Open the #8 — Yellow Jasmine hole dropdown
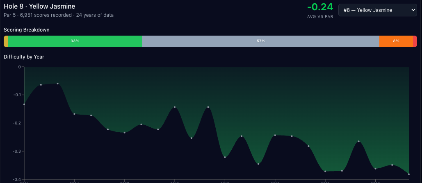Viewport: 422px width, 183px height. (376, 10)
